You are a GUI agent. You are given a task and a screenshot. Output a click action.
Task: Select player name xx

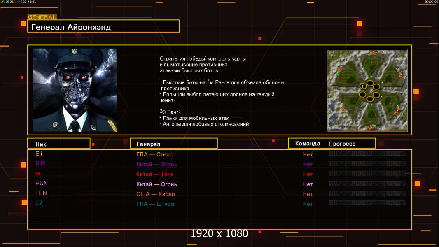[x=38, y=173]
